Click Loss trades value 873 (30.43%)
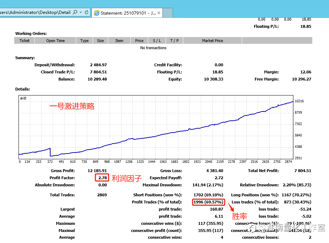 pyautogui.click(x=298, y=202)
